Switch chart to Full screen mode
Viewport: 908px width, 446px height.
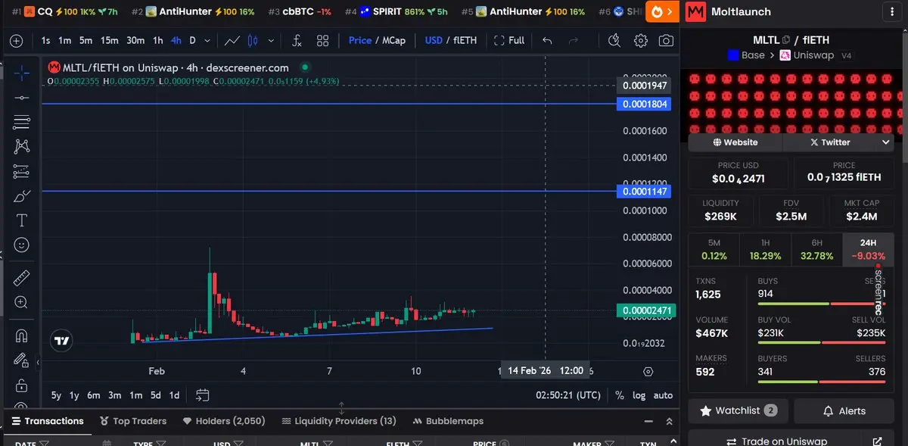click(509, 40)
